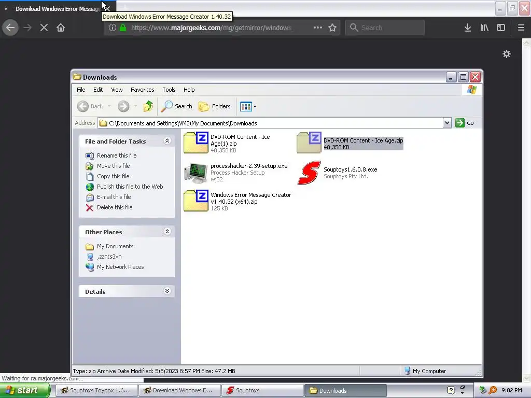Click the gear icon on the page
This screenshot has width=531, height=398.
507,54
